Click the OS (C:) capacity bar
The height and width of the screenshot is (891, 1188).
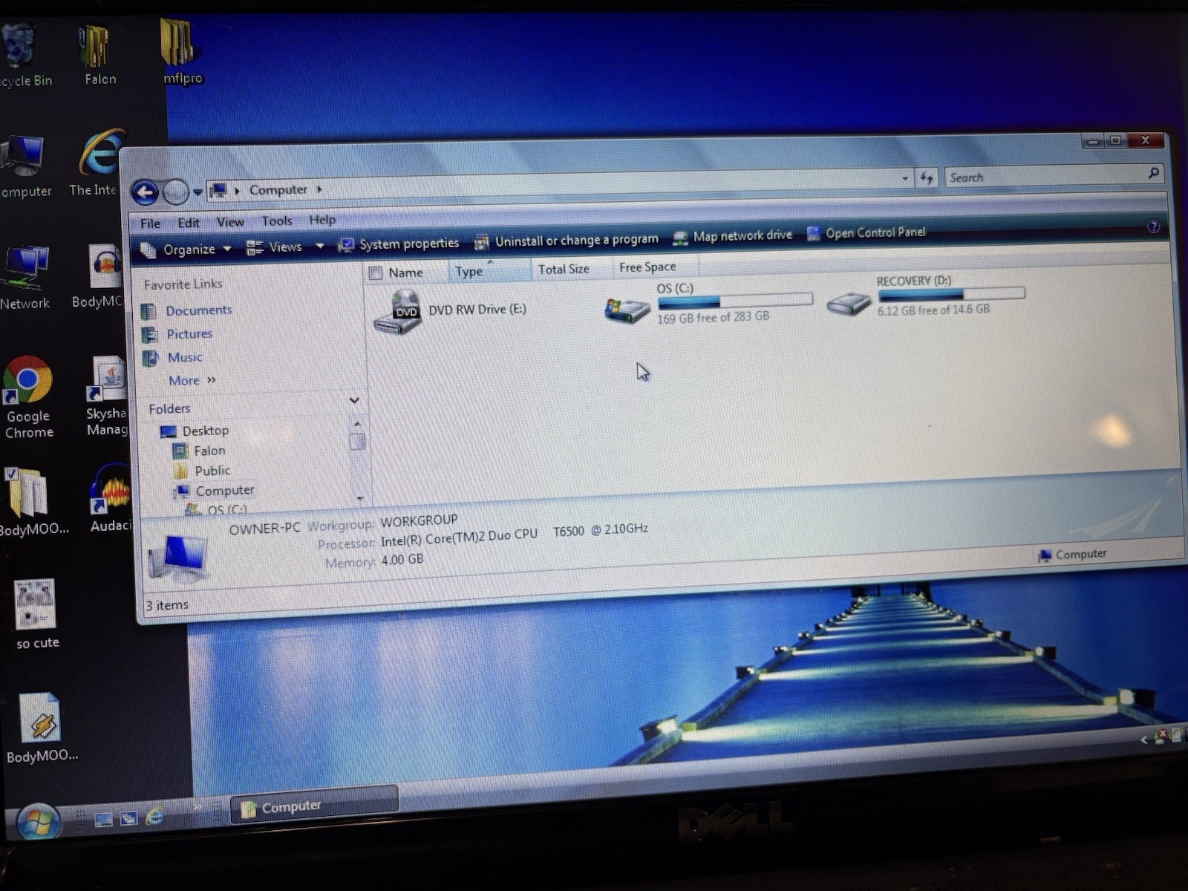click(734, 301)
